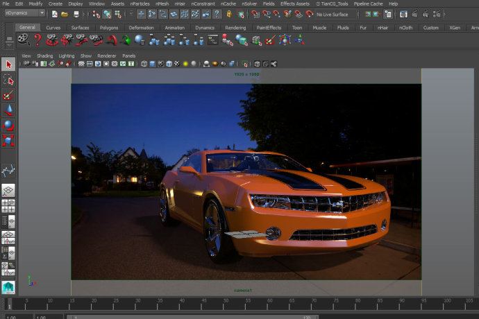Click the Make Live magnet icon
479x319 pixels.
tap(310, 14)
